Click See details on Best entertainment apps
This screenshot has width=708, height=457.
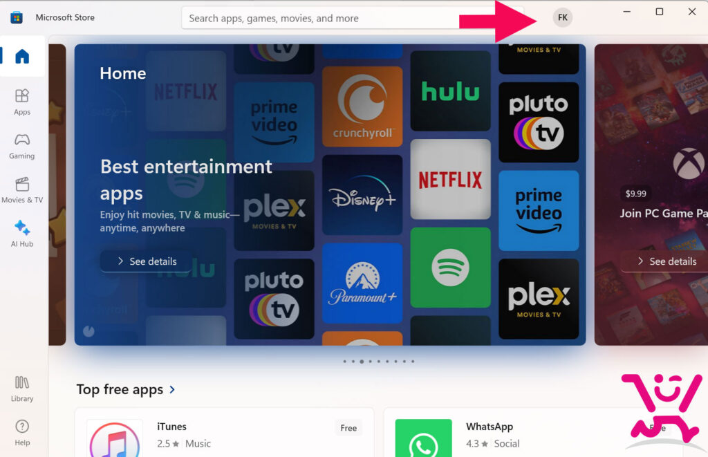click(x=147, y=261)
